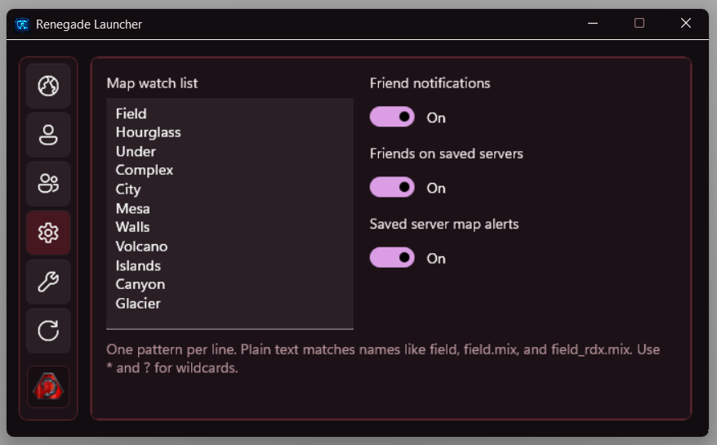Viewport: 717px width, 445px height.
Task: Click 'Hourglass' in the map watch list
Action: [148, 132]
